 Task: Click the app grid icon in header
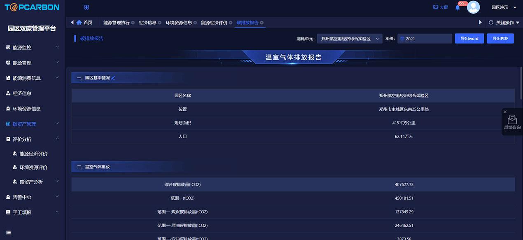[86, 7]
